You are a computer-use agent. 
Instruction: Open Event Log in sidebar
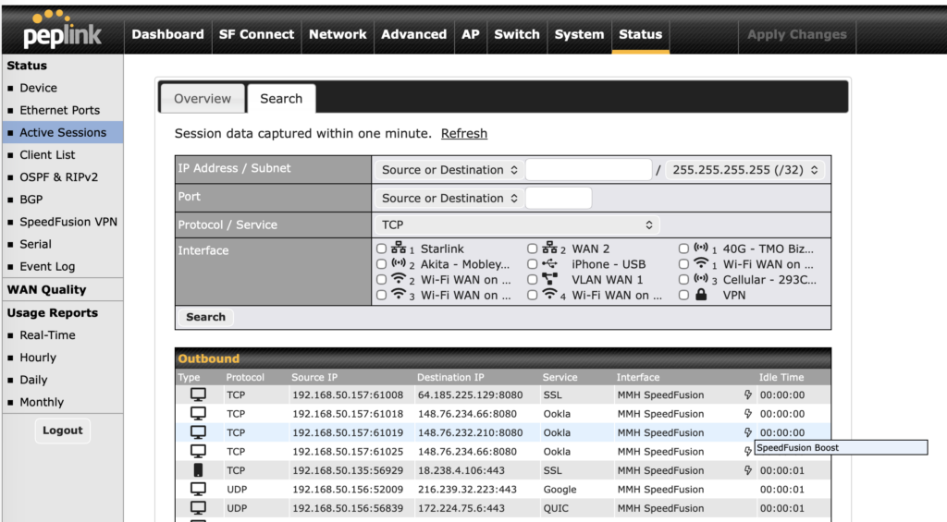(47, 266)
